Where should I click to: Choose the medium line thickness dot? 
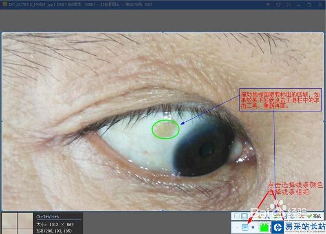(x=245, y=227)
